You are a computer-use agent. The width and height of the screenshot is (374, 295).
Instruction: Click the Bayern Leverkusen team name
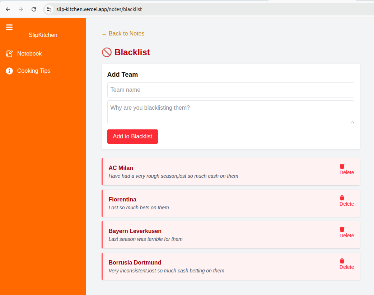coord(135,231)
